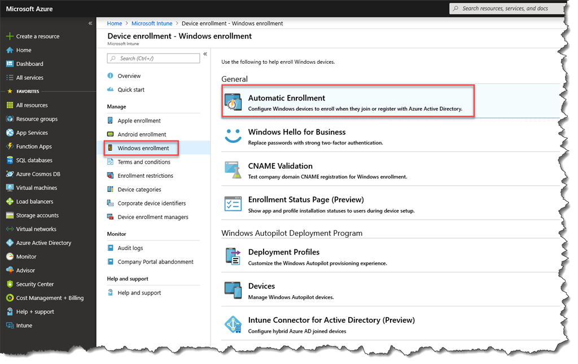Click the Search resources, services, and docs box
The image size is (578, 364).
pos(508,8)
